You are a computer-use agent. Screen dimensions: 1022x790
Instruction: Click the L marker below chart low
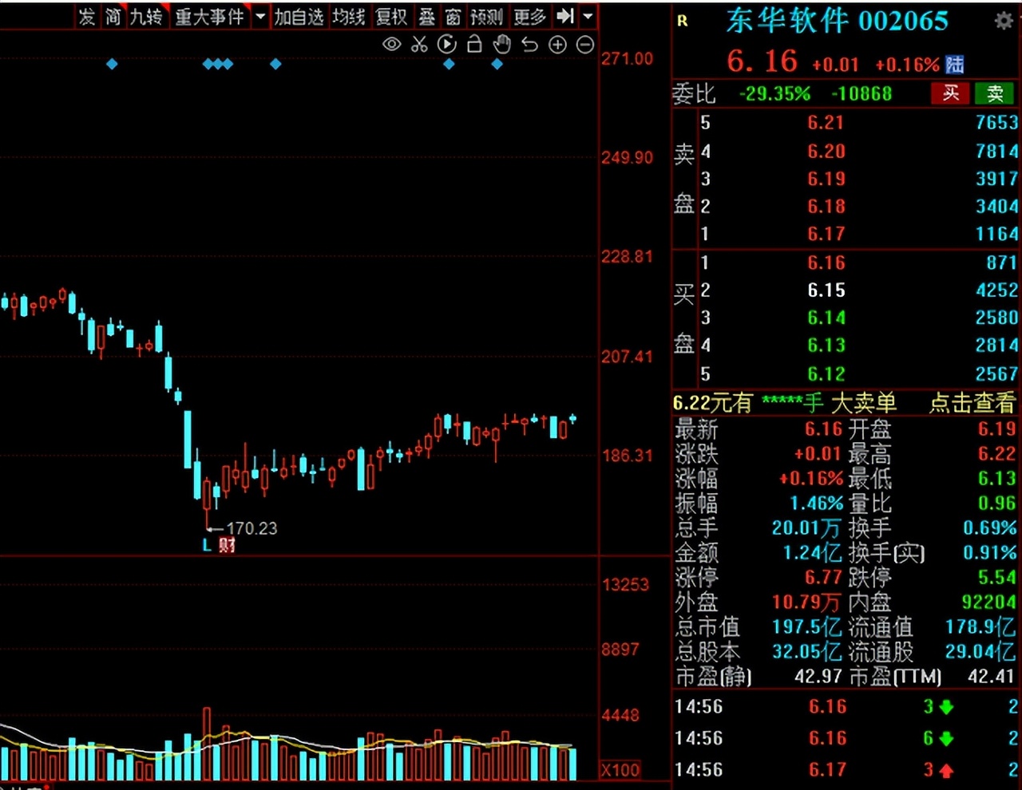[x=207, y=546]
